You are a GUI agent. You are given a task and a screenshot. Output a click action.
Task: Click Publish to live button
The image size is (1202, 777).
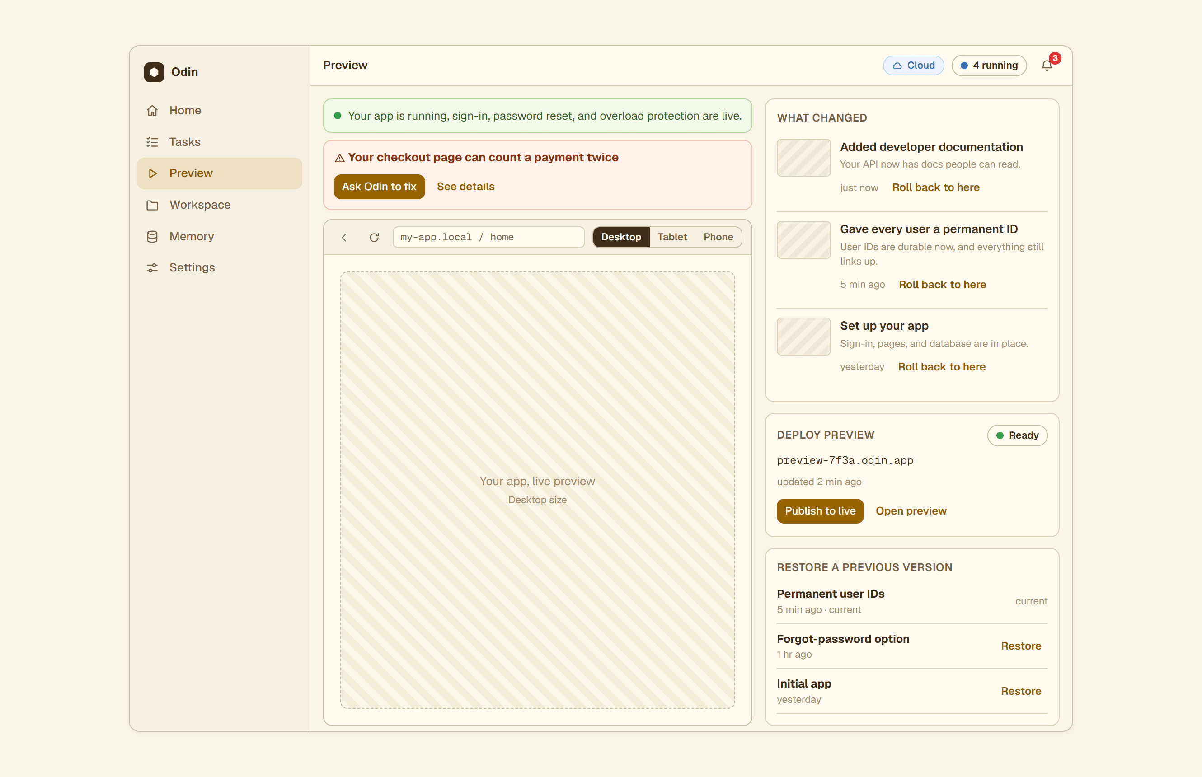[820, 511]
